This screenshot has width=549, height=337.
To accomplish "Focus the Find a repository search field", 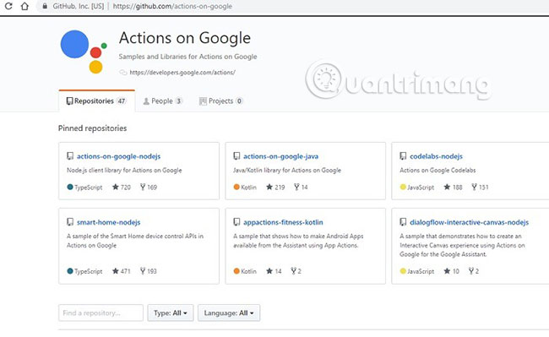I will coord(101,313).
